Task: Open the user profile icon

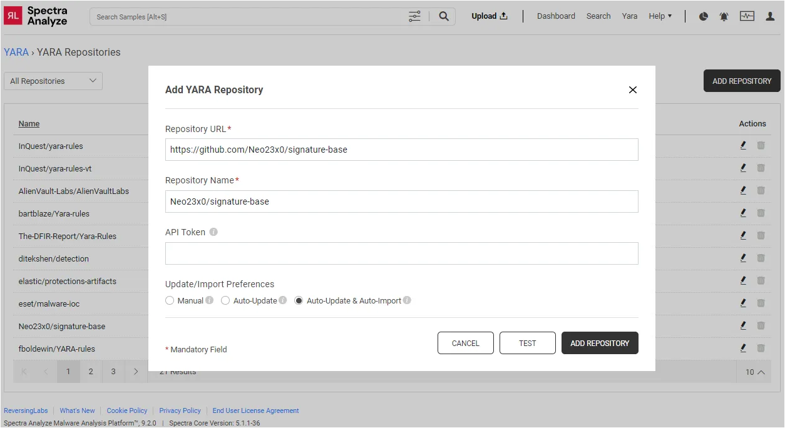Action: [771, 16]
